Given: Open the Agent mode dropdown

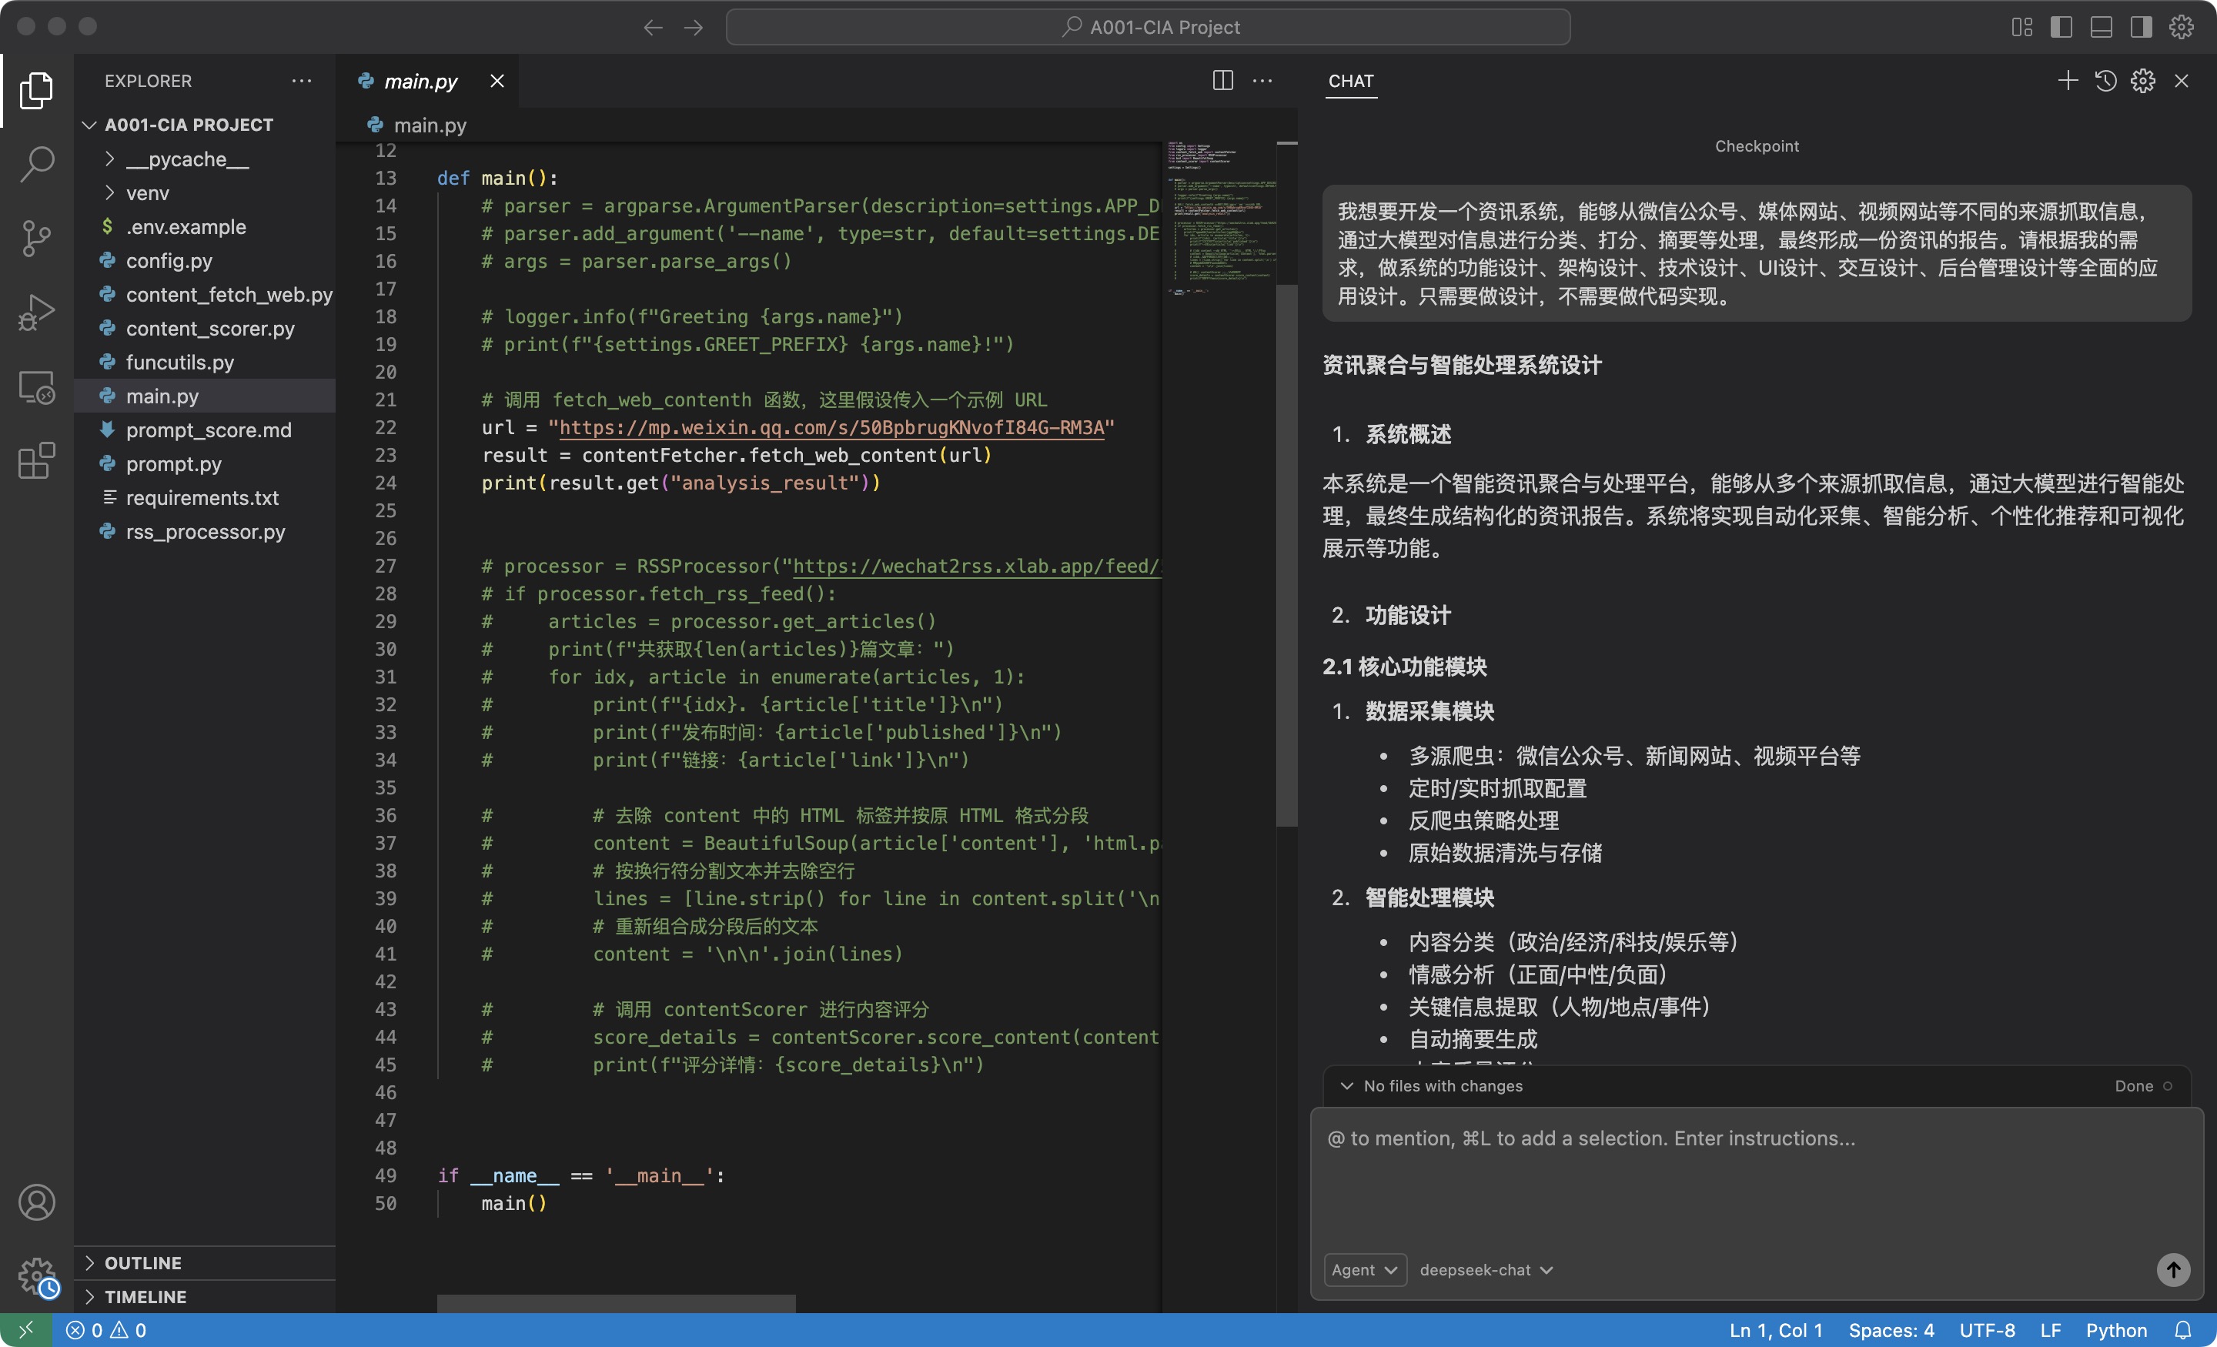Looking at the screenshot, I should (1364, 1269).
